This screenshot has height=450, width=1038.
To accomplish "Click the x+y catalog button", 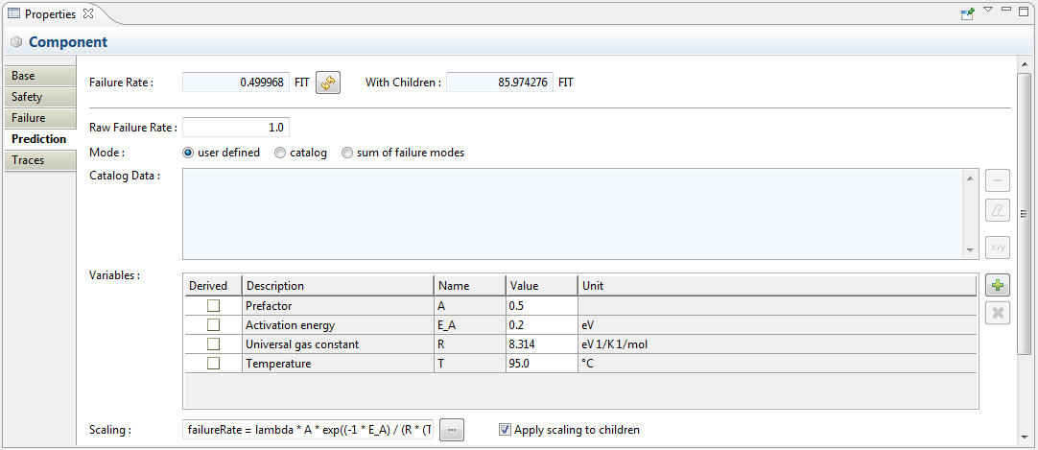I will [x=998, y=248].
